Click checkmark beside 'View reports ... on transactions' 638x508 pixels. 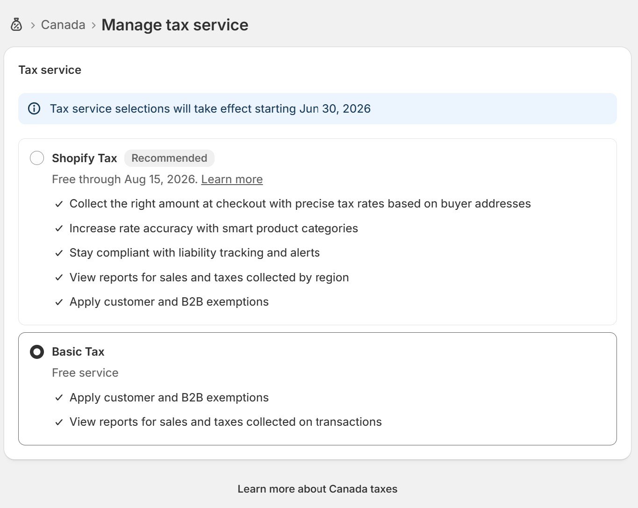(59, 422)
